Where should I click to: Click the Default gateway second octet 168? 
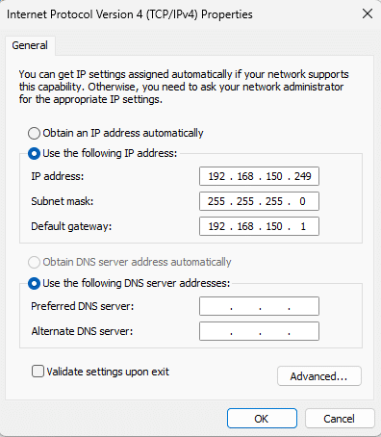245,226
